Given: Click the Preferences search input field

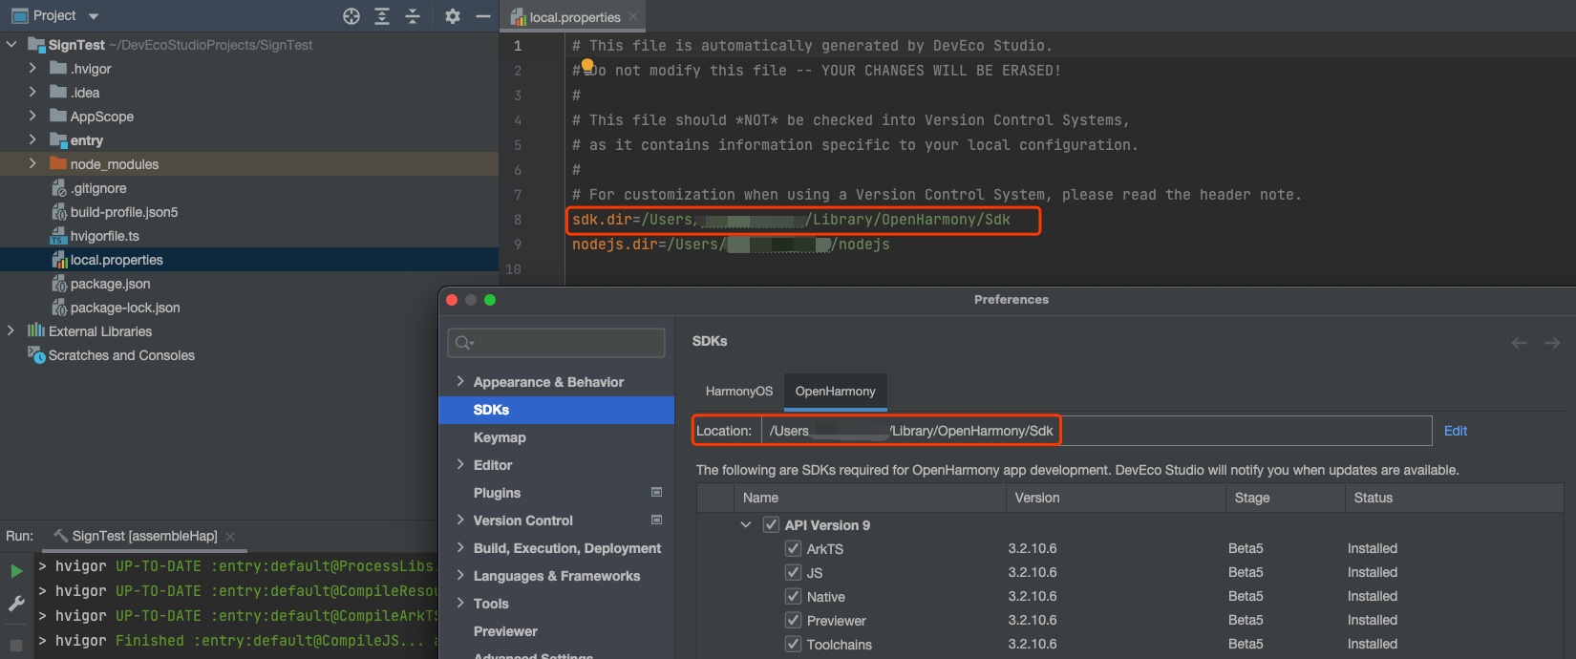Looking at the screenshot, I should (x=557, y=343).
